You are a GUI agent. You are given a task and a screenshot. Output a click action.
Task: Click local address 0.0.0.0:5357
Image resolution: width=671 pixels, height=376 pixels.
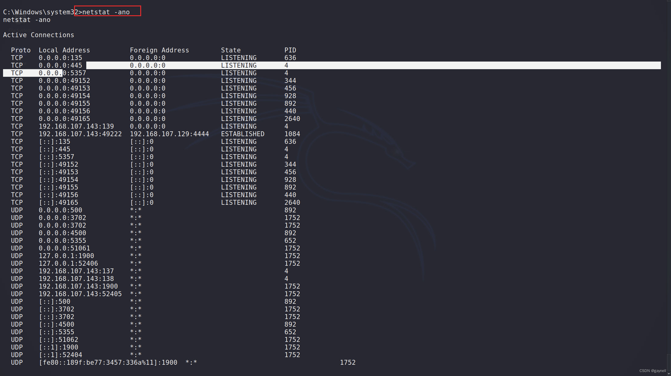[x=62, y=73]
